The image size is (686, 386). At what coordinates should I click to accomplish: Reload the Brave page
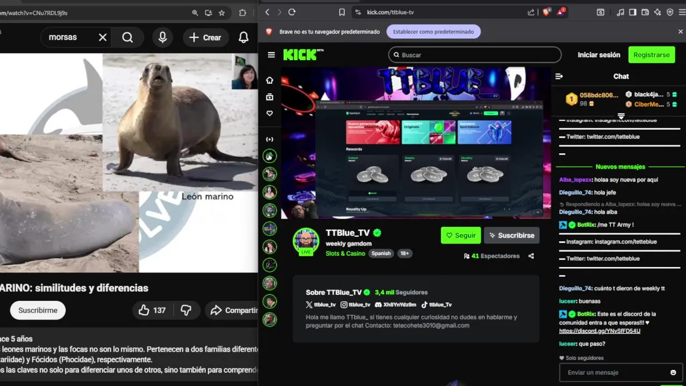point(292,12)
